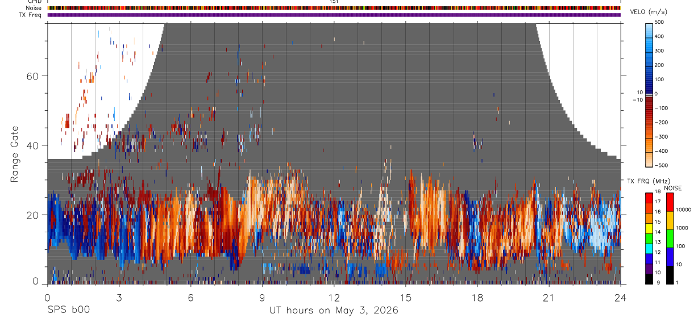Viewport: 698px width, 322px height.
Task: Click the x-axis tick label "6"
Action: click(x=190, y=296)
